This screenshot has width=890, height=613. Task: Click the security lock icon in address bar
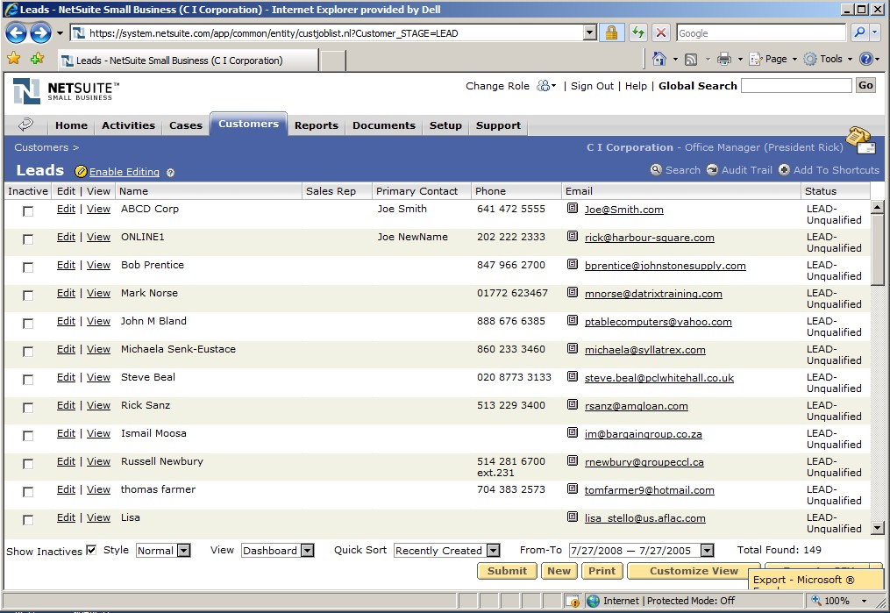click(x=611, y=33)
